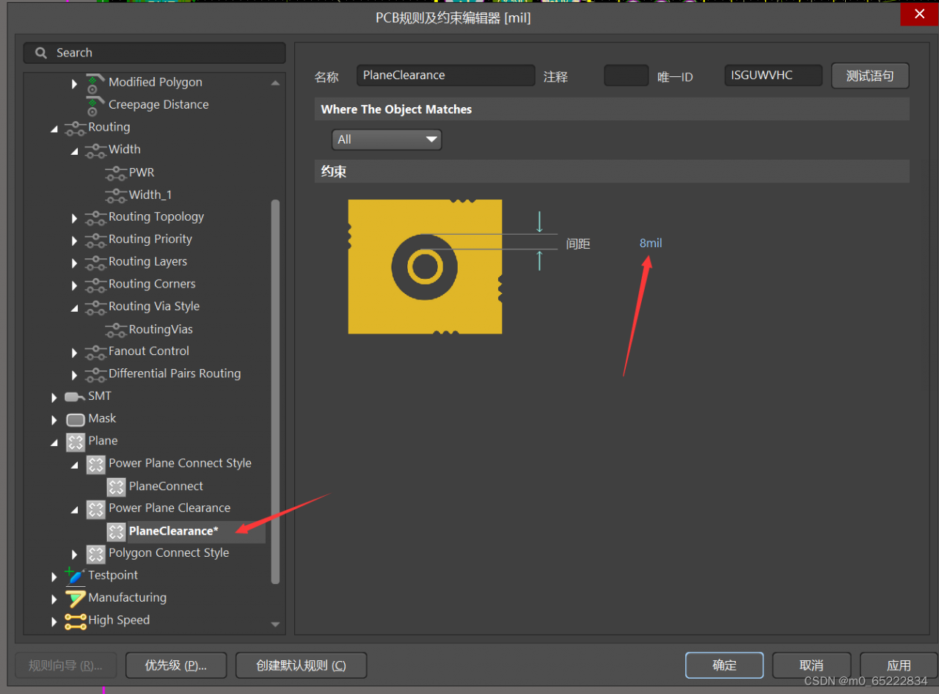Click the SMT category icon

[x=76, y=397]
